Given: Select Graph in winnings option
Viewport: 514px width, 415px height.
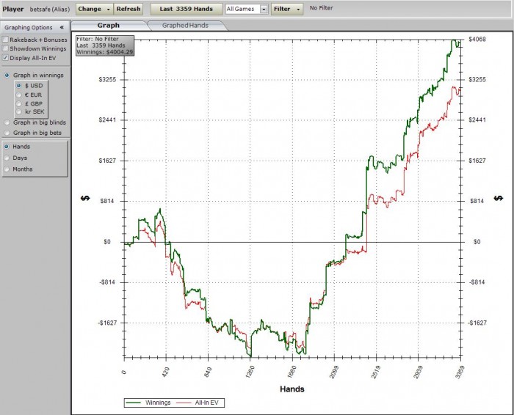Looking at the screenshot, I should (x=7, y=76).
